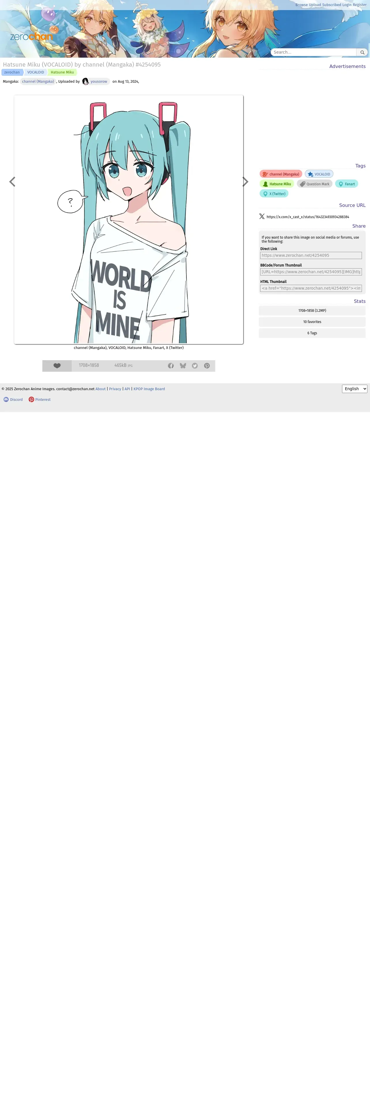Click the page title Hatsune Miku #4254095
370x1110 pixels.
pyautogui.click(x=82, y=65)
